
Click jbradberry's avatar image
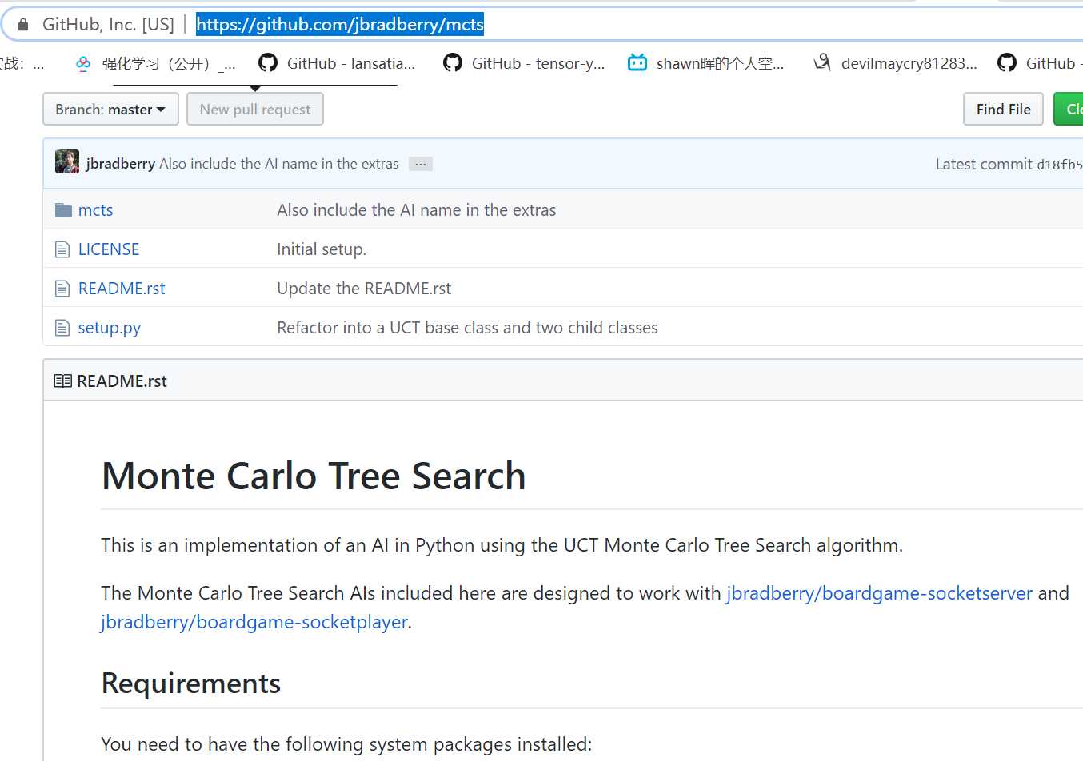tap(67, 162)
